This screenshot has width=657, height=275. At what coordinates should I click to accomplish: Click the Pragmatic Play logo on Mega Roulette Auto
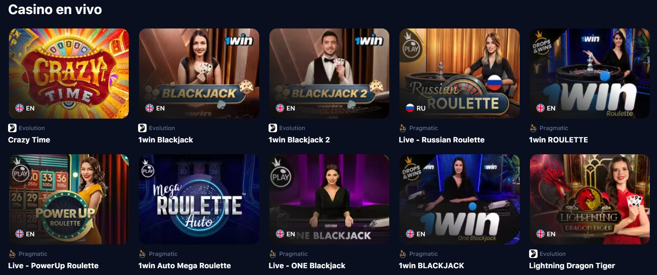click(148, 169)
